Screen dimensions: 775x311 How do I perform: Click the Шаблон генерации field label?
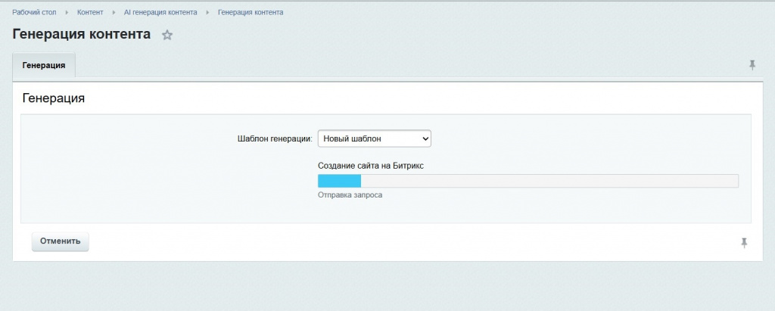[274, 138]
